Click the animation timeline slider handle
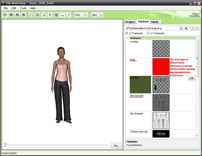 pos(5,145)
